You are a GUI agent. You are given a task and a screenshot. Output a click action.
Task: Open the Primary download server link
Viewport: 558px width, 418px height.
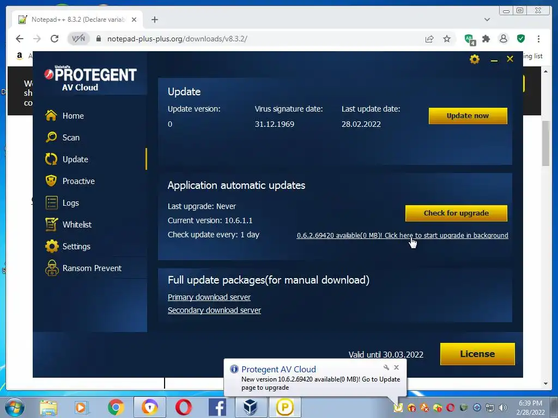point(209,297)
